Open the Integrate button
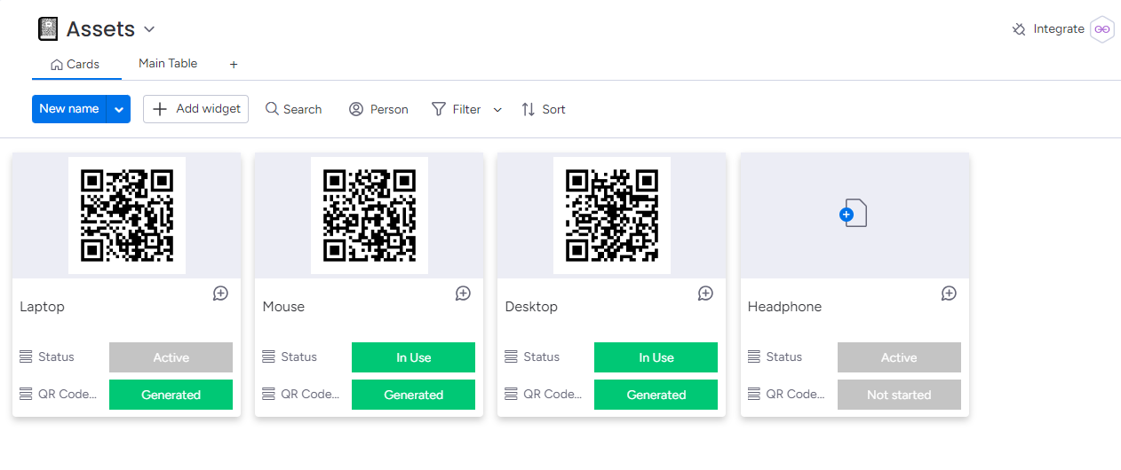Viewport: 1121px width, 470px height. pos(1048,29)
